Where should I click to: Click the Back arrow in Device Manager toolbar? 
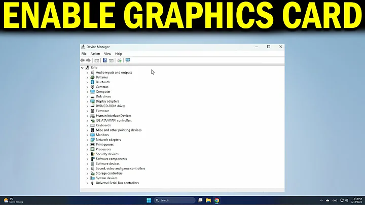pos(83,60)
